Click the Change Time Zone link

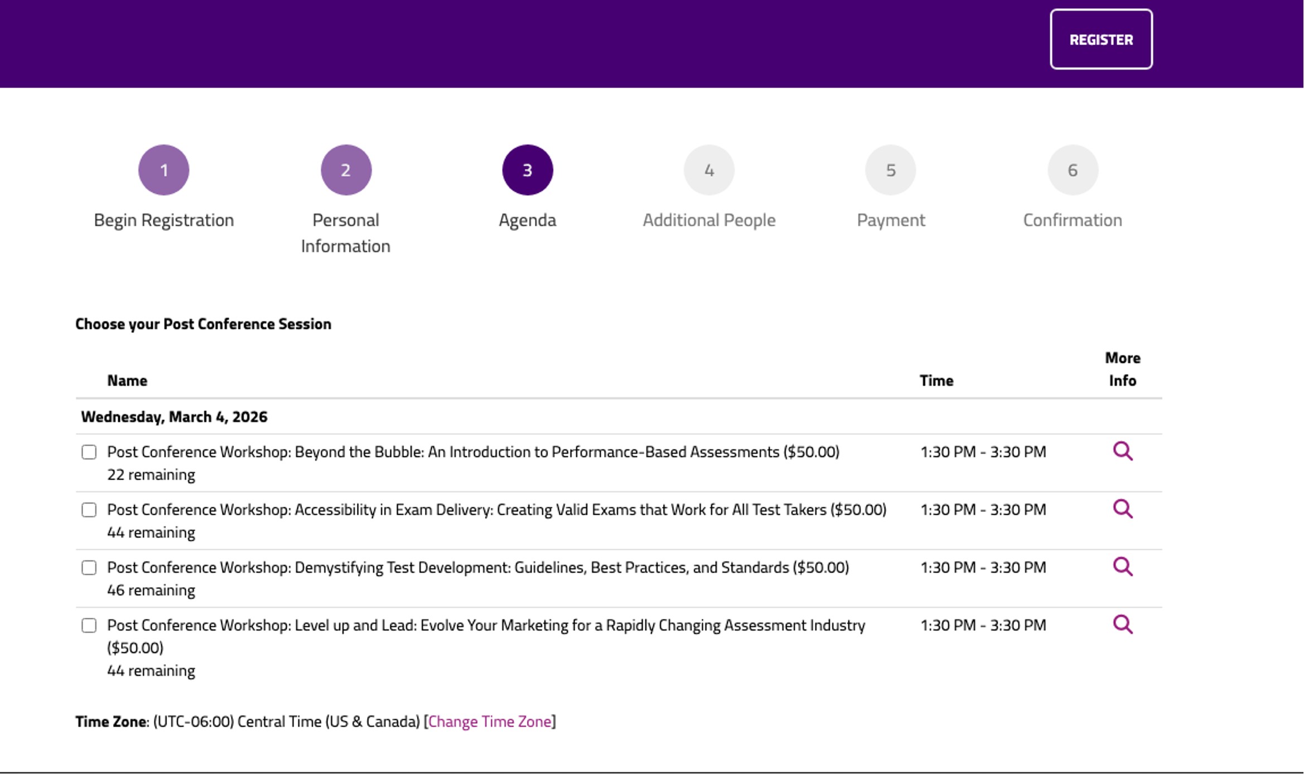pos(489,721)
